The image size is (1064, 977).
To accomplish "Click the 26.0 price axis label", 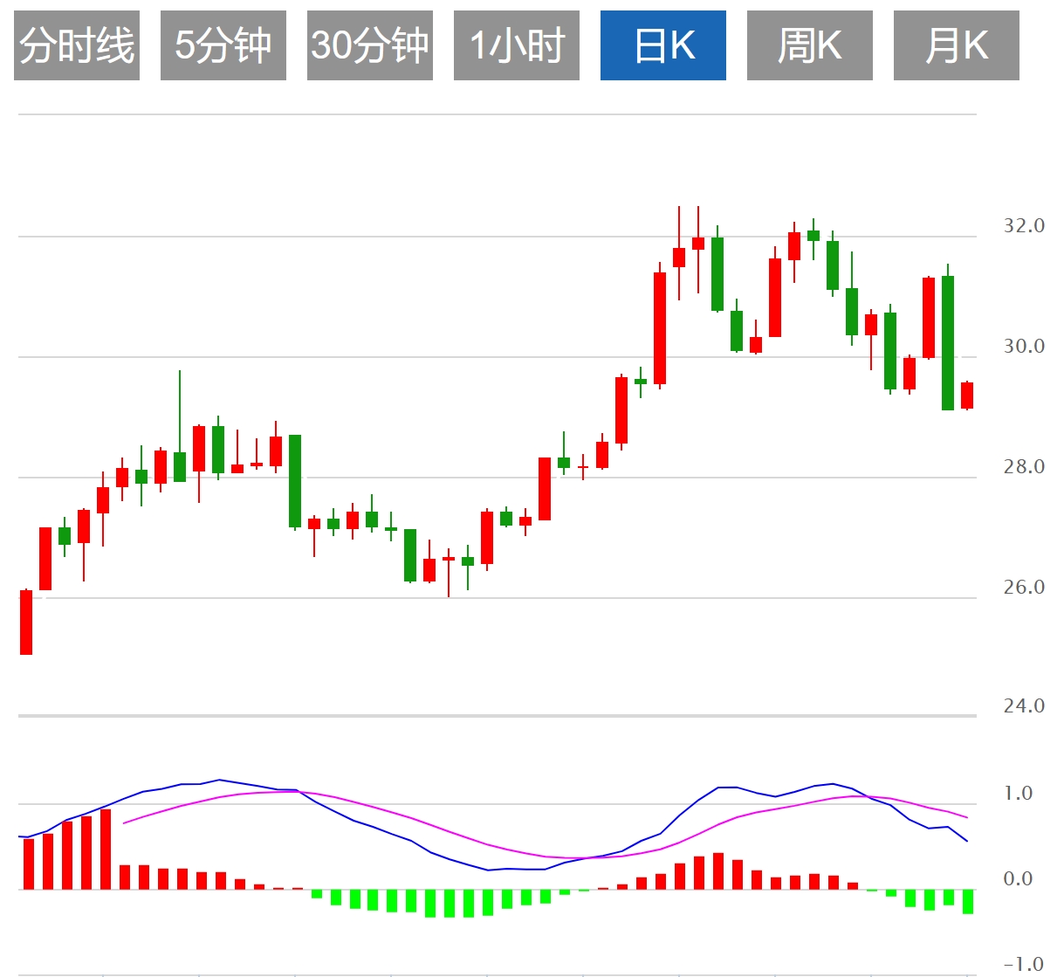I will click(1024, 588).
